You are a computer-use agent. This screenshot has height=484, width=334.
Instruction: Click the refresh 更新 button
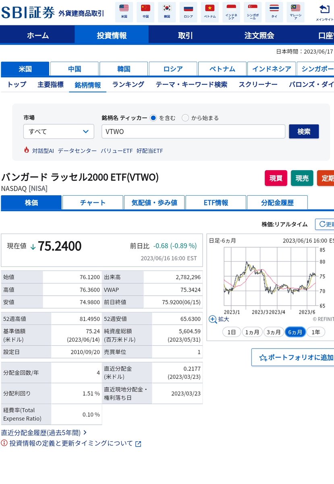(x=324, y=224)
